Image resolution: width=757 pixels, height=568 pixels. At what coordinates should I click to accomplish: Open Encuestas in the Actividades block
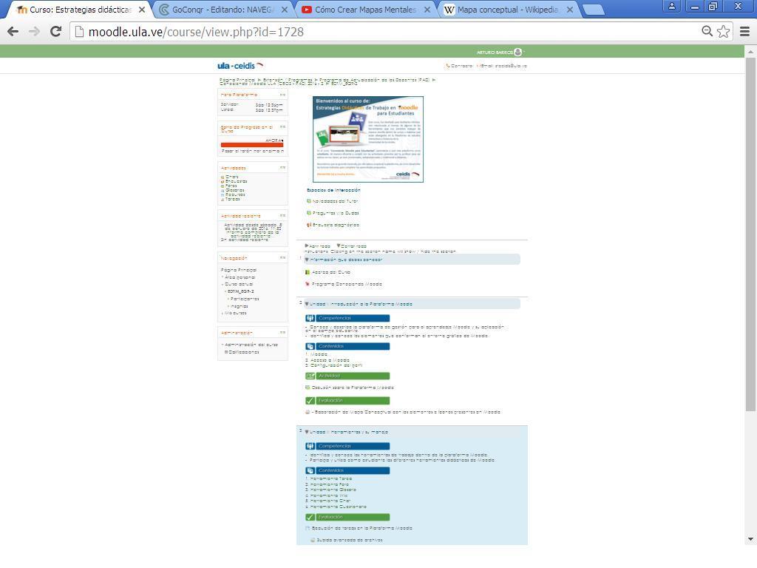234,181
